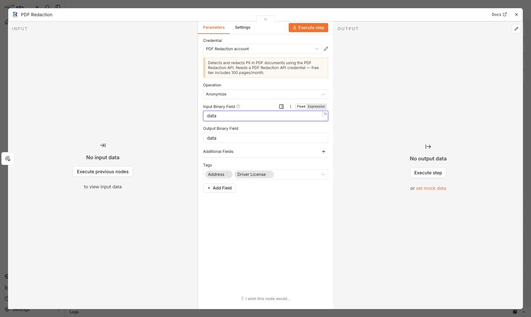Open the Operation dropdown showing Anonymize
Image resolution: width=531 pixels, height=317 pixels.
click(x=265, y=94)
